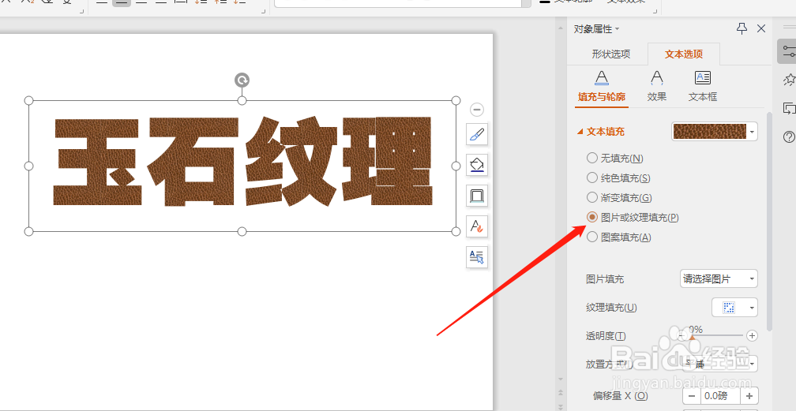Open the text effects quick tool with flame
This screenshot has width=796, height=411.
tap(477, 226)
